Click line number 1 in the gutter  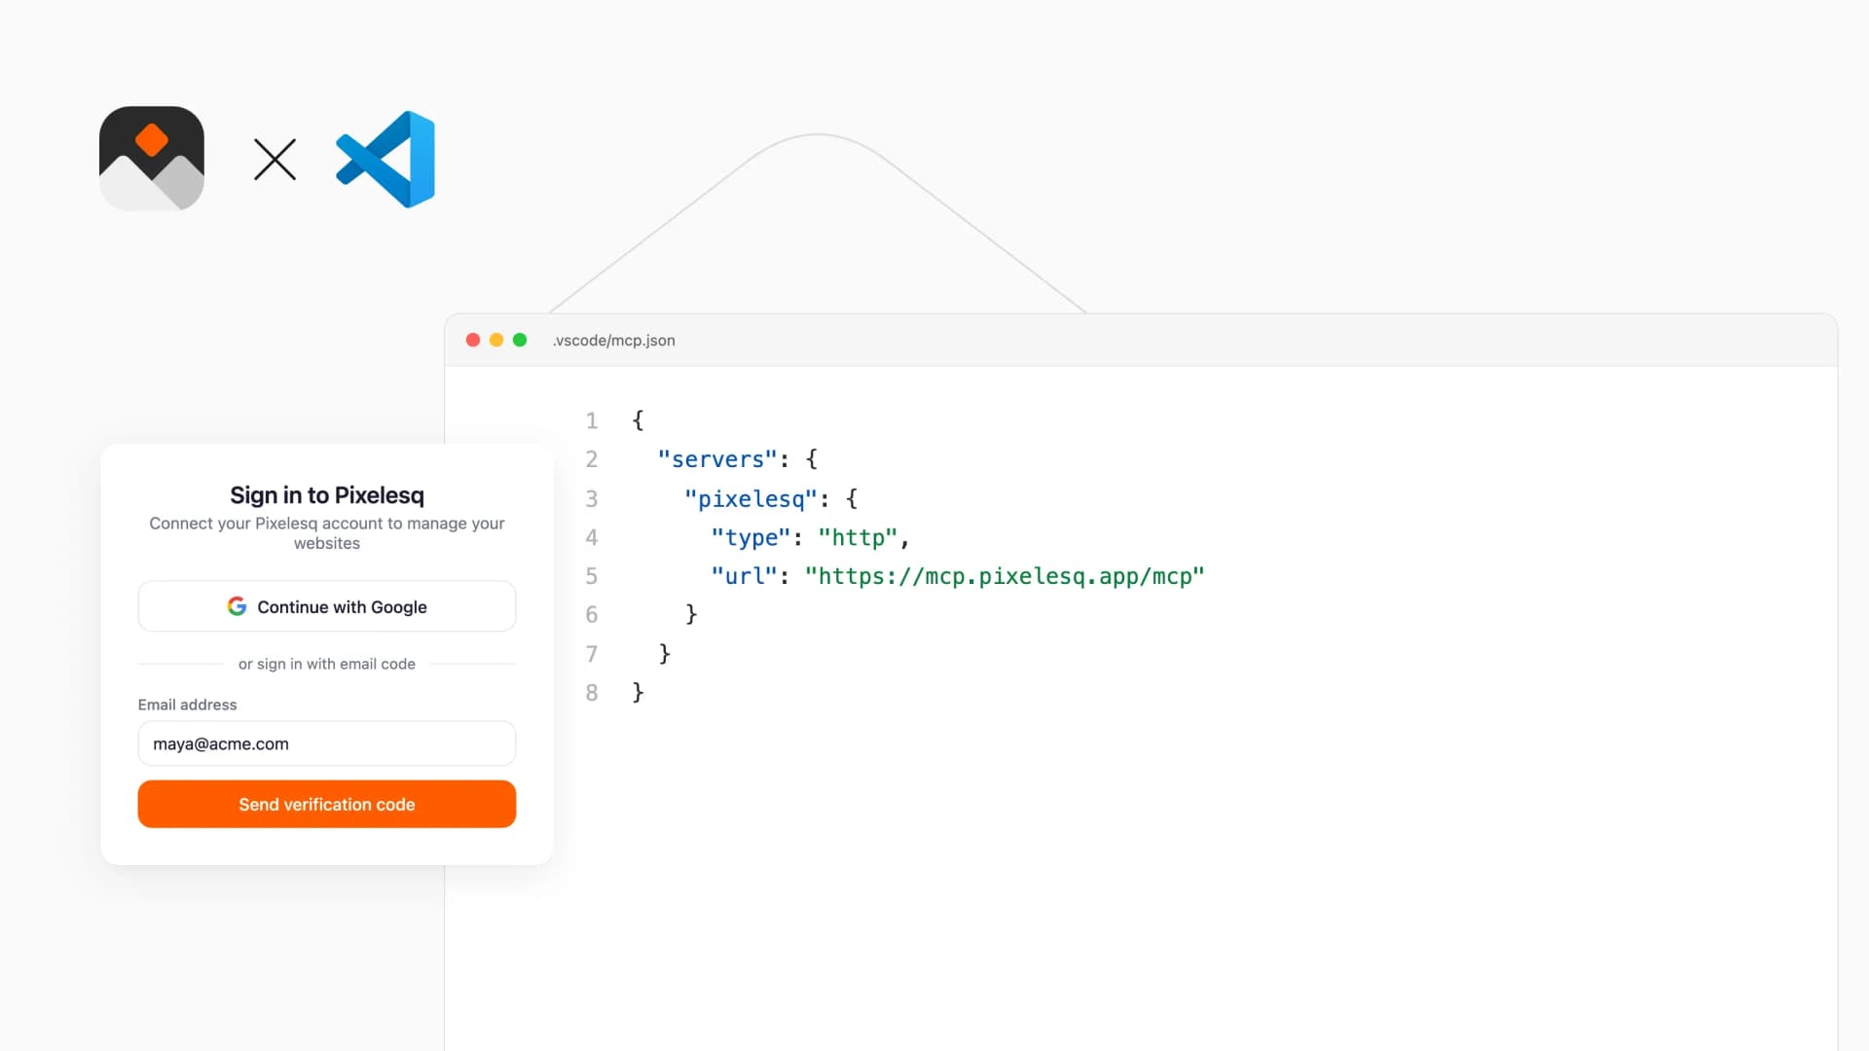(592, 420)
